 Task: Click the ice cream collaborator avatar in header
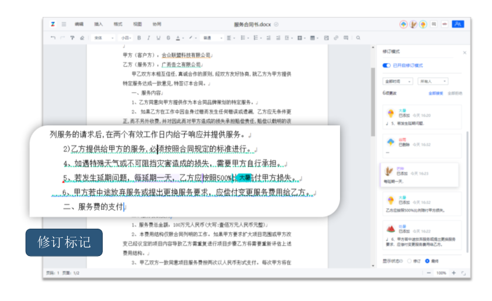click(423, 24)
